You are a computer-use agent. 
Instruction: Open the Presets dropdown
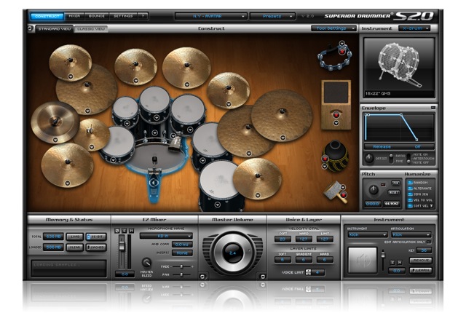click(272, 16)
